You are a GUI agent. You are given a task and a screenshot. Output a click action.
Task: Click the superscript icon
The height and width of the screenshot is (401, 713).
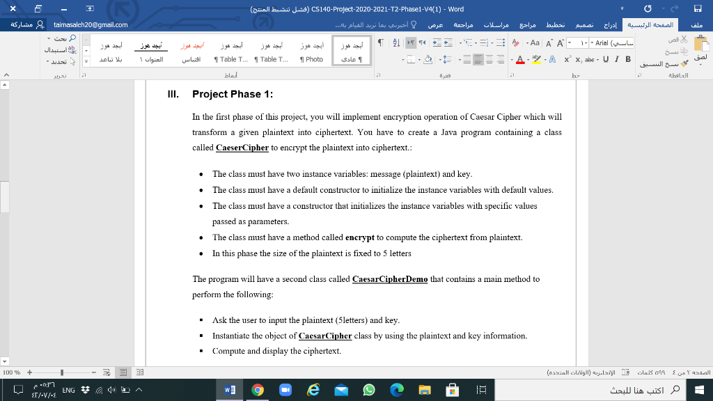click(x=567, y=58)
